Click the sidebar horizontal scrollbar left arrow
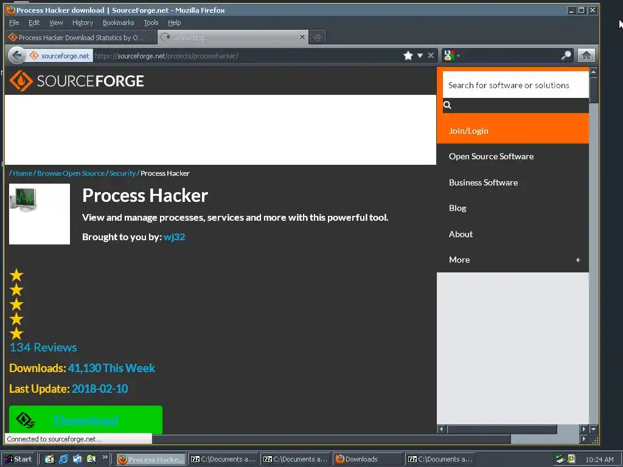623x467 pixels. click(x=441, y=429)
